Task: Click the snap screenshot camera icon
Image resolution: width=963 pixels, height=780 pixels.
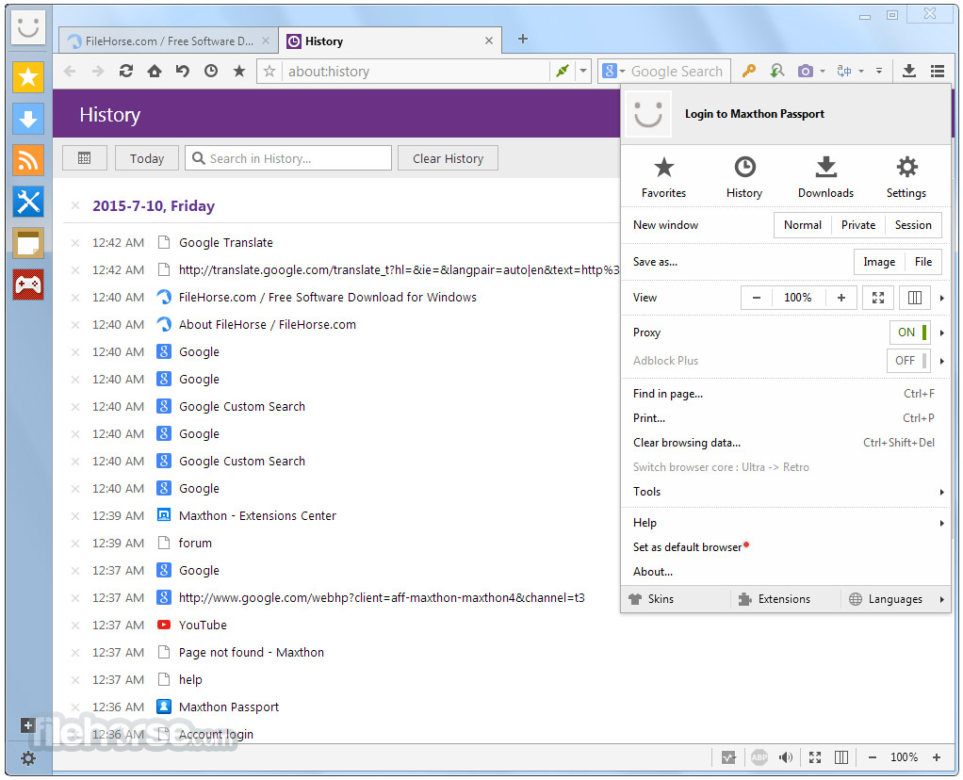Action: pos(805,72)
